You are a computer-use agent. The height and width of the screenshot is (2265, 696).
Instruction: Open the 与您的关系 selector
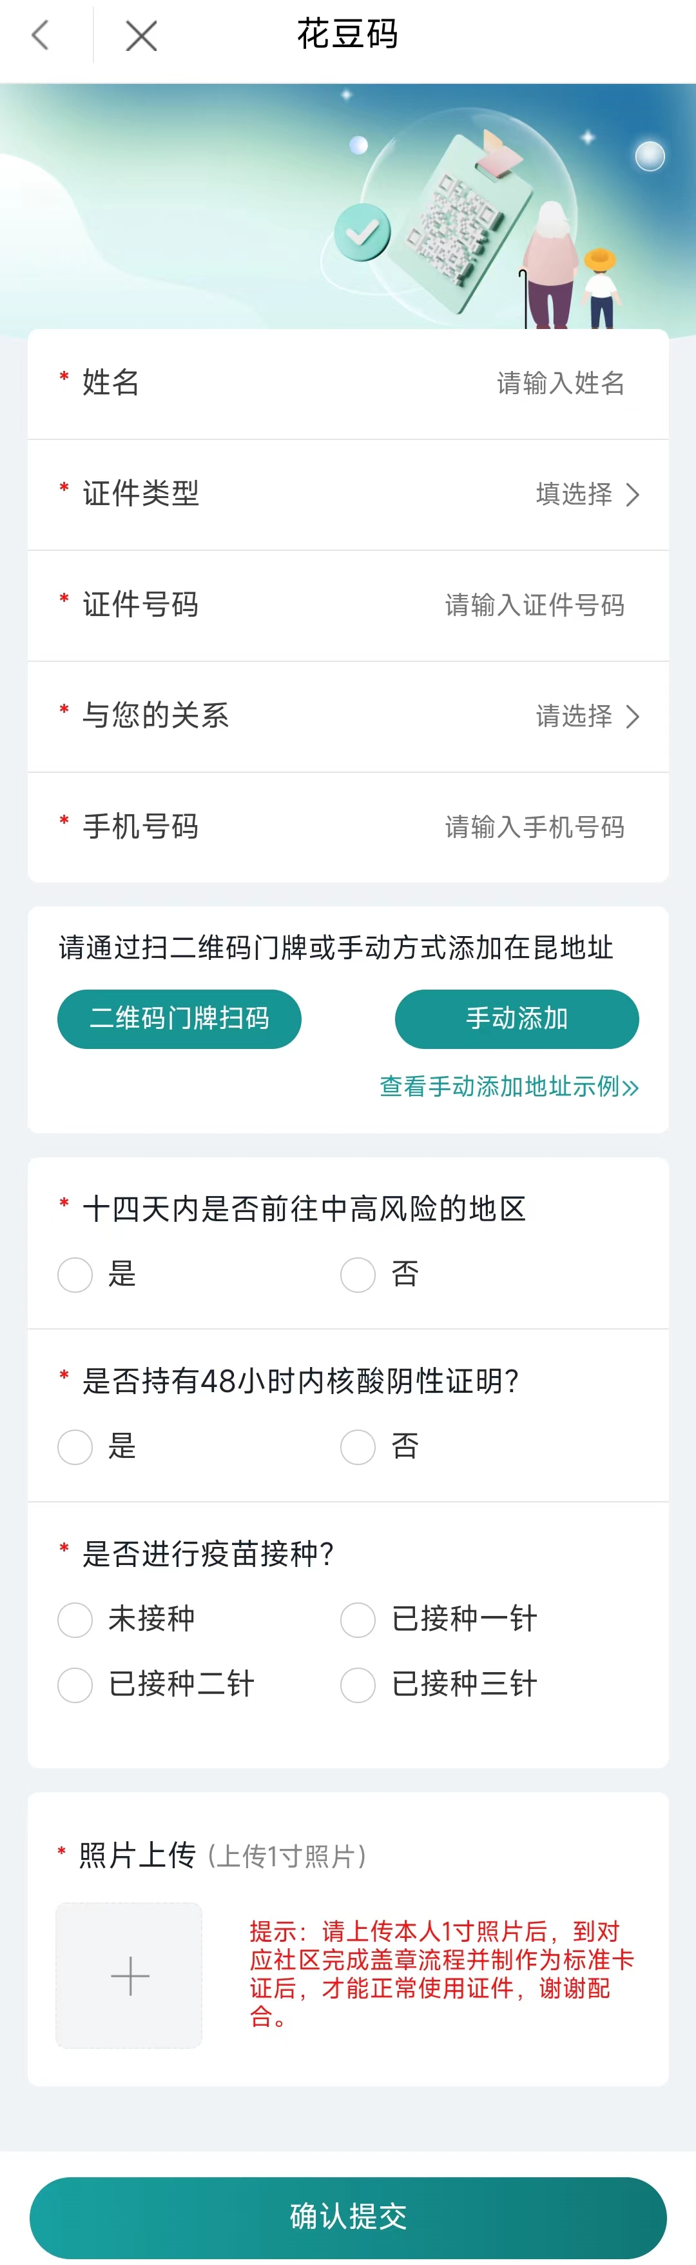(586, 717)
